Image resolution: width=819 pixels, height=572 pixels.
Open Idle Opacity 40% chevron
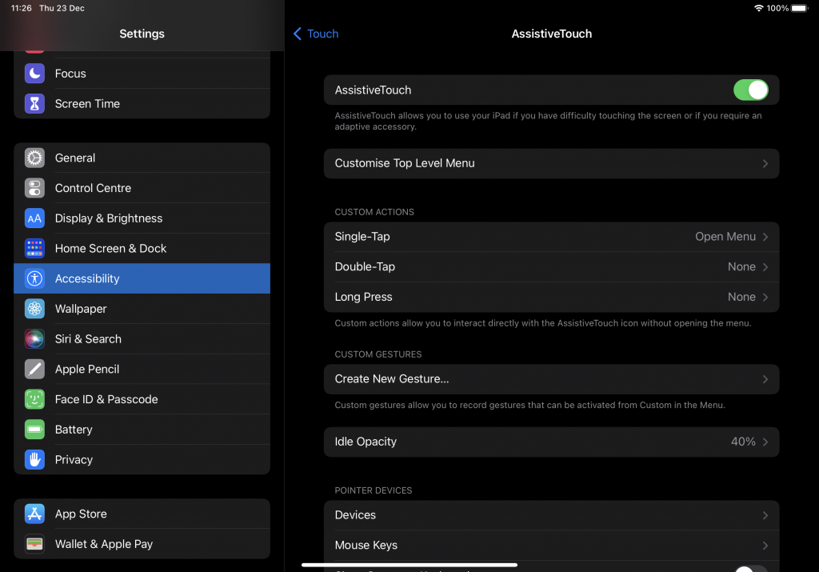coord(765,442)
